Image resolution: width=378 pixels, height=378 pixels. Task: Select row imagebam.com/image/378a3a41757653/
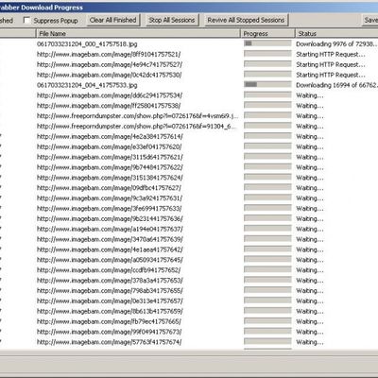tap(110, 281)
